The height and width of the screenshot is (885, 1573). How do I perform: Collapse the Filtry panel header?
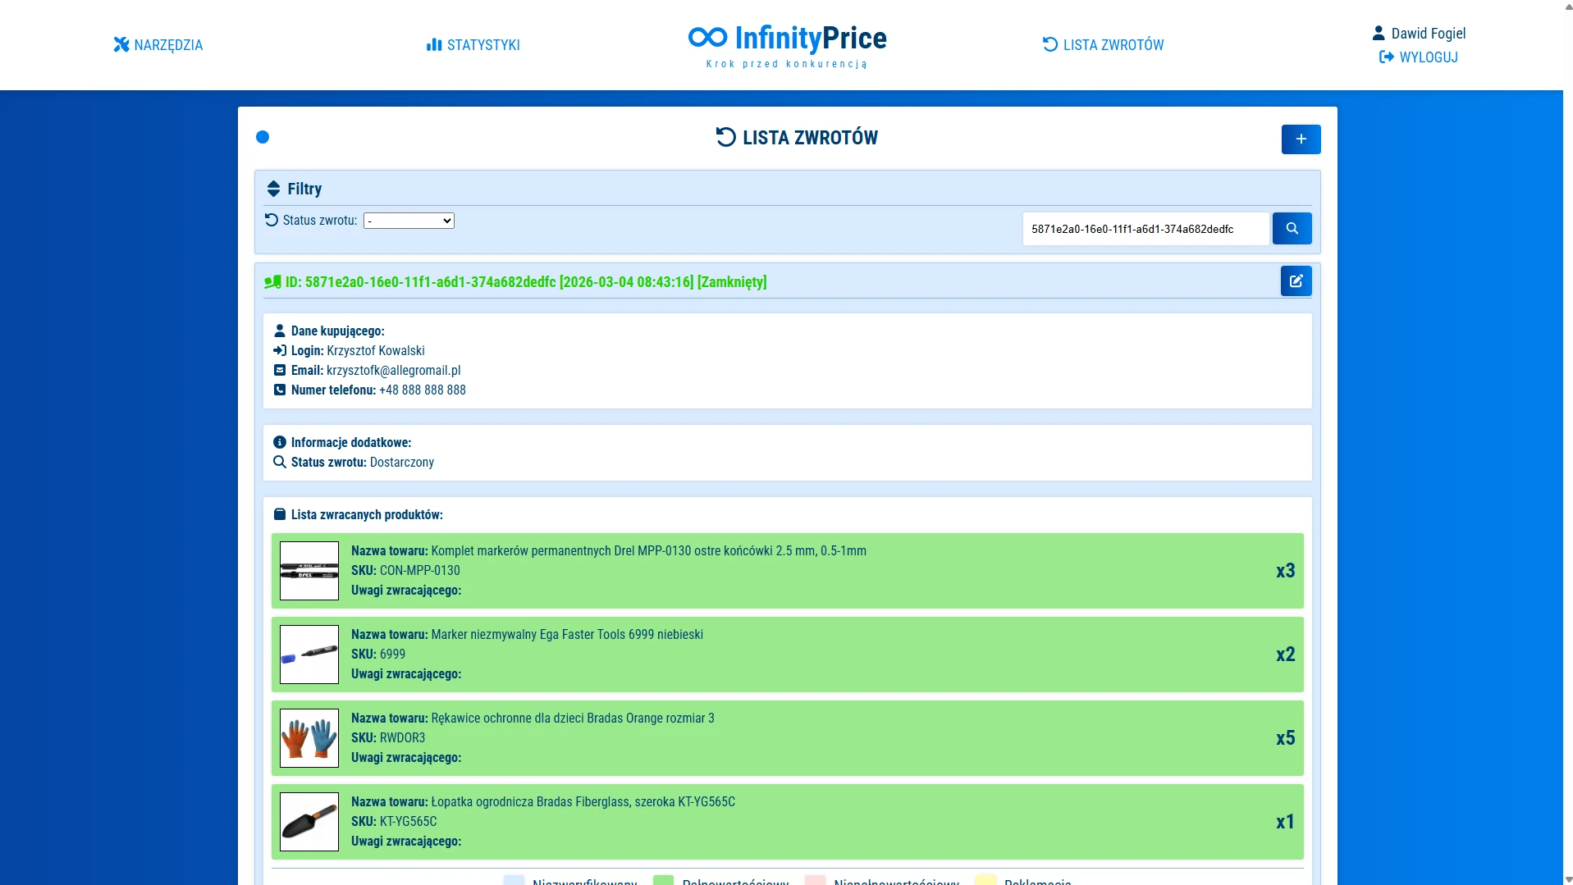point(304,189)
